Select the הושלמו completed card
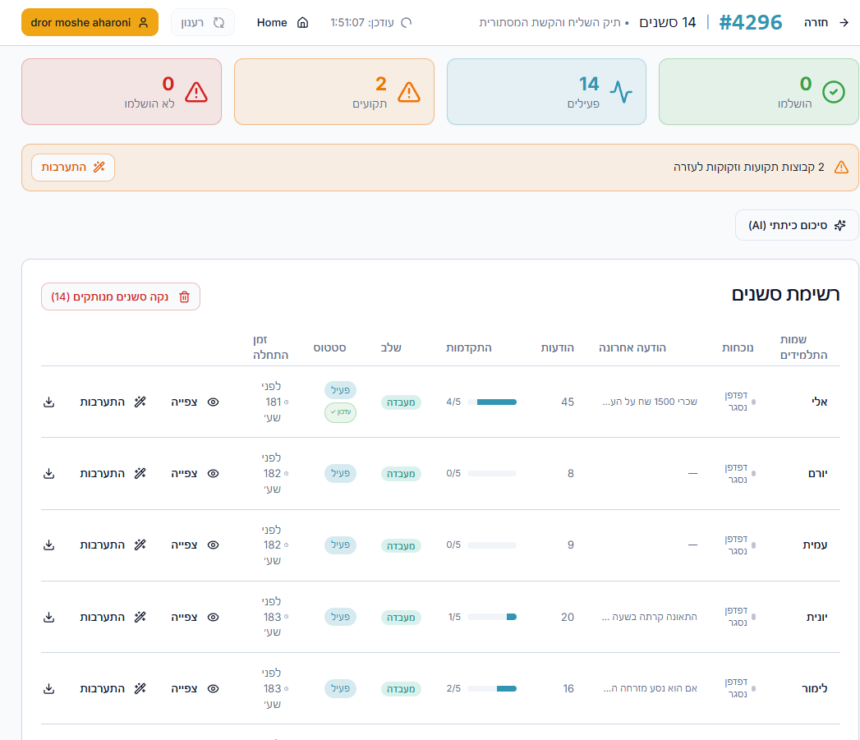This screenshot has width=860, height=740. pos(758,92)
